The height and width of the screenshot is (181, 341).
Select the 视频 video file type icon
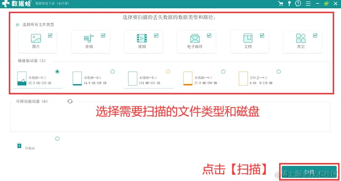point(142,38)
